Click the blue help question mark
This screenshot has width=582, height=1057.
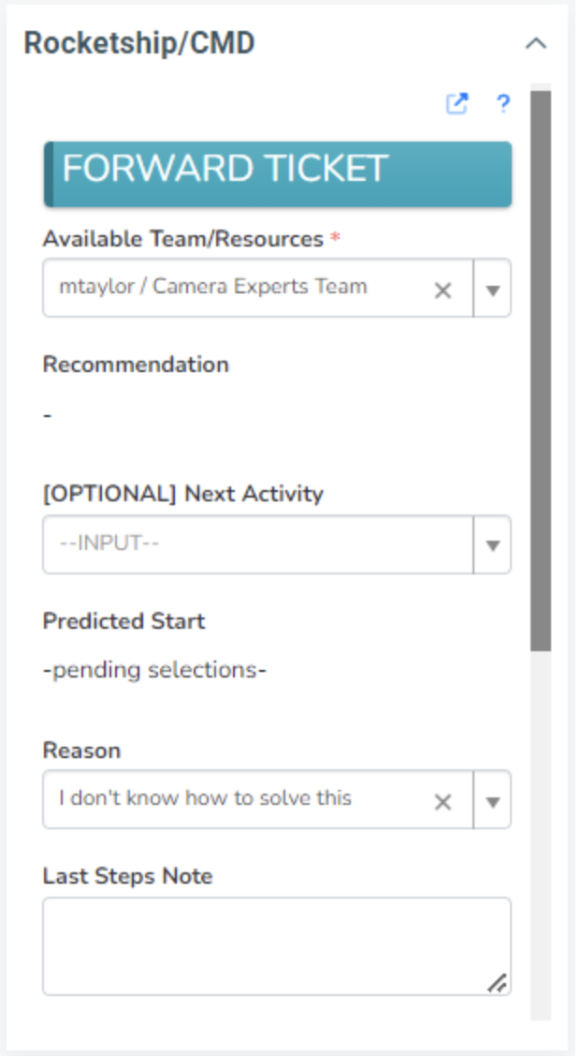pos(503,104)
